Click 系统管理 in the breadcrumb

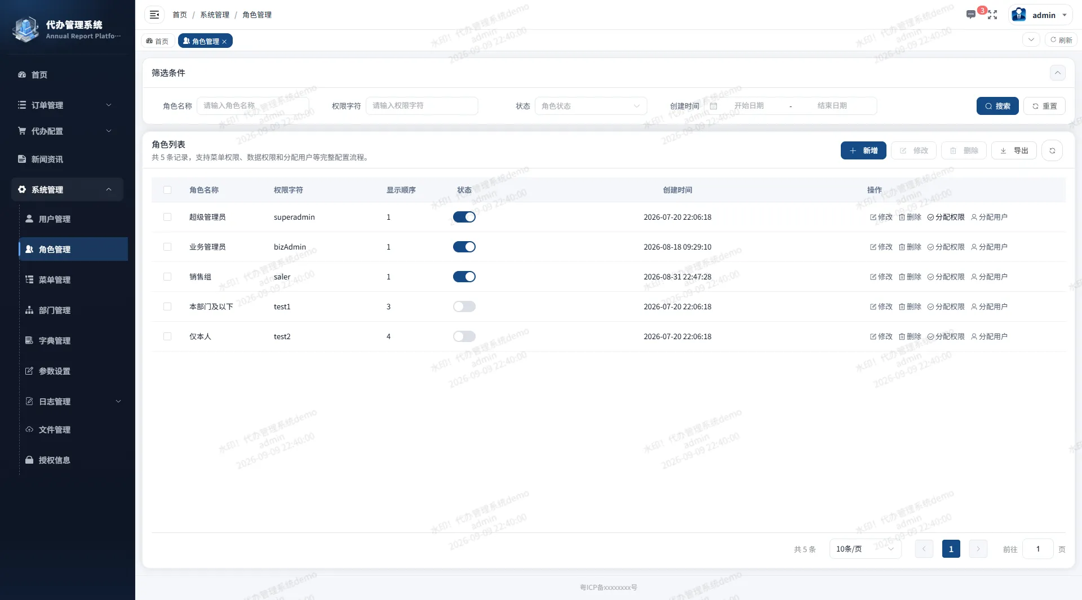coord(215,15)
